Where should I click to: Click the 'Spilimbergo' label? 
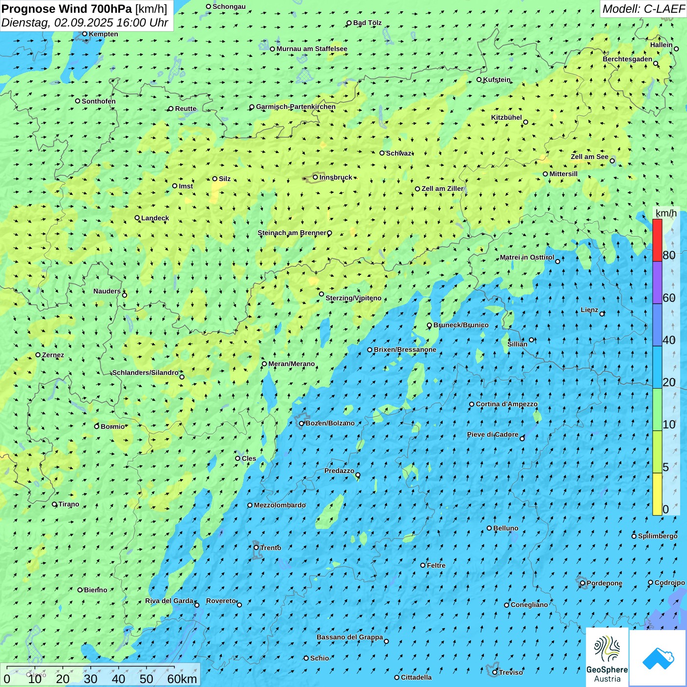(658, 536)
